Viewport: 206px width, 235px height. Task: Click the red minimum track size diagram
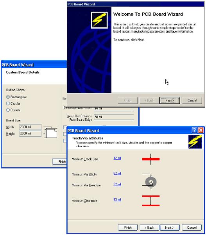150,159
